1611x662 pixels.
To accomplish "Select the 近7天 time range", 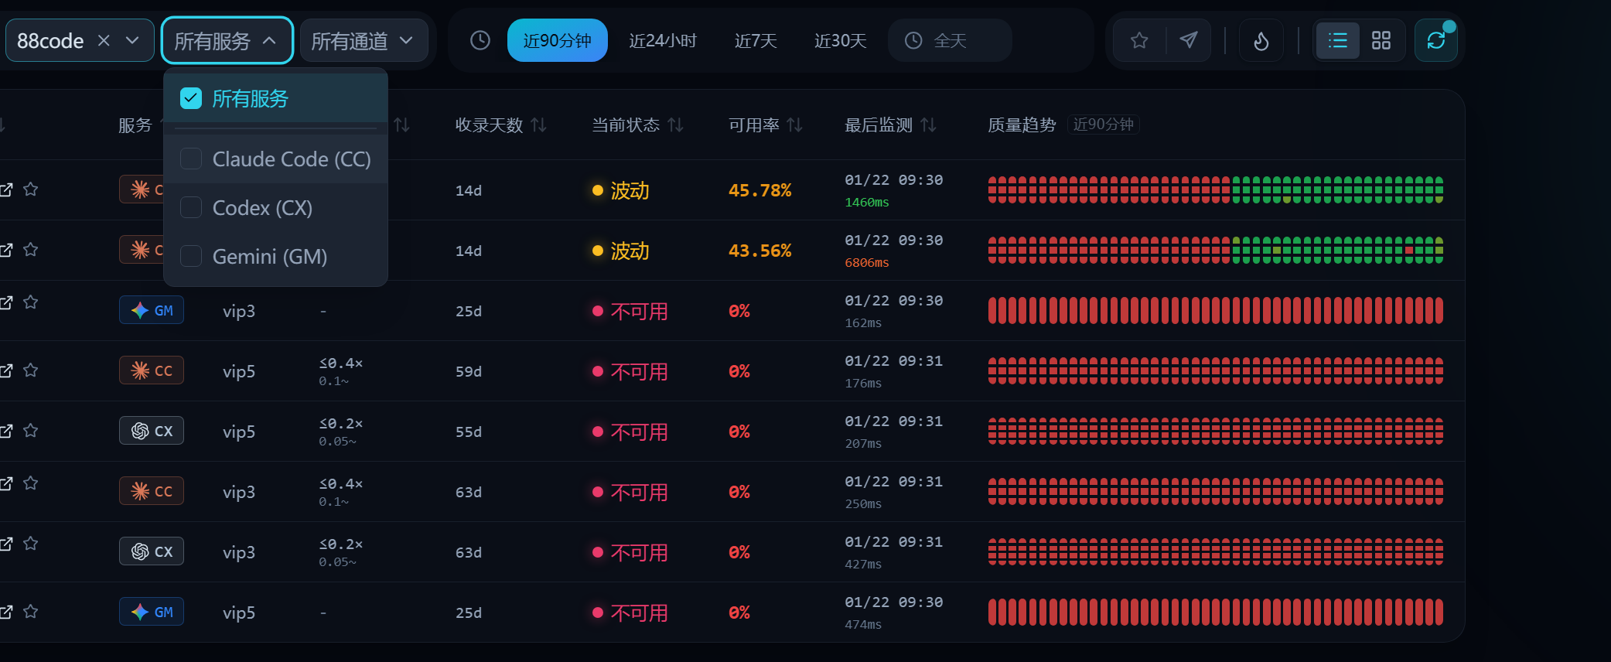I will coord(756,40).
